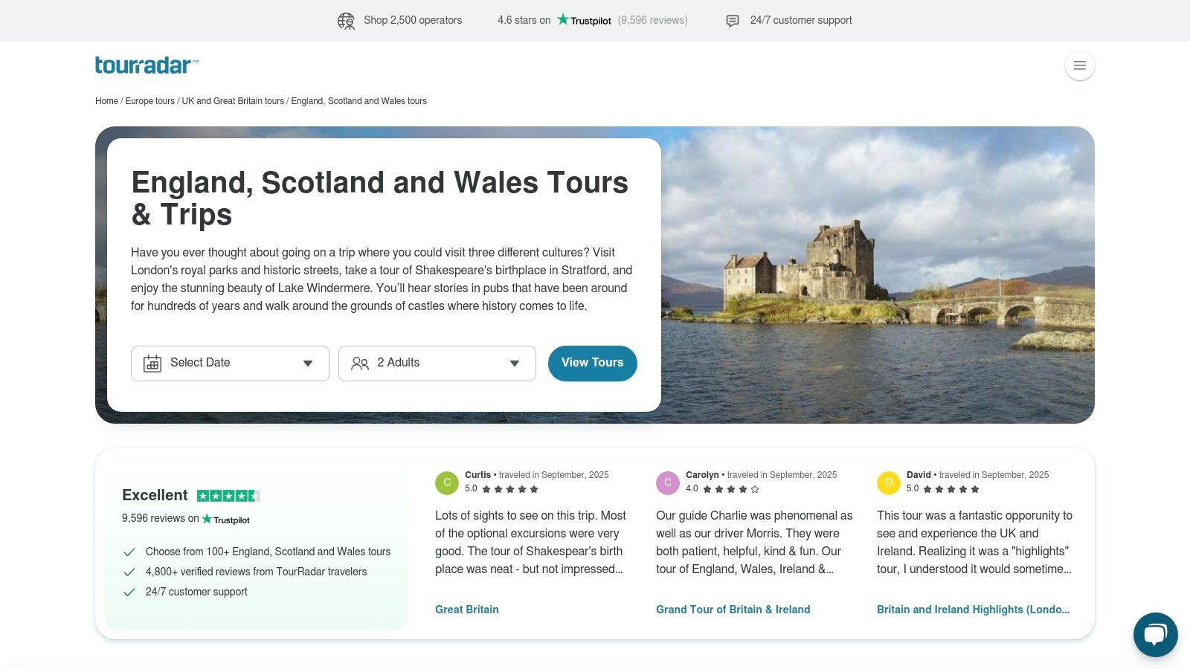Click the TourRadar logo
Viewport: 1190px width, 669px height.
145,65
